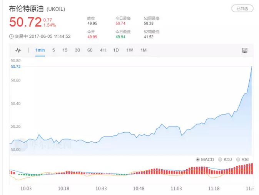Select the RSI indicator radio button
This screenshot has height=195, width=259.
pyautogui.click(x=238, y=159)
